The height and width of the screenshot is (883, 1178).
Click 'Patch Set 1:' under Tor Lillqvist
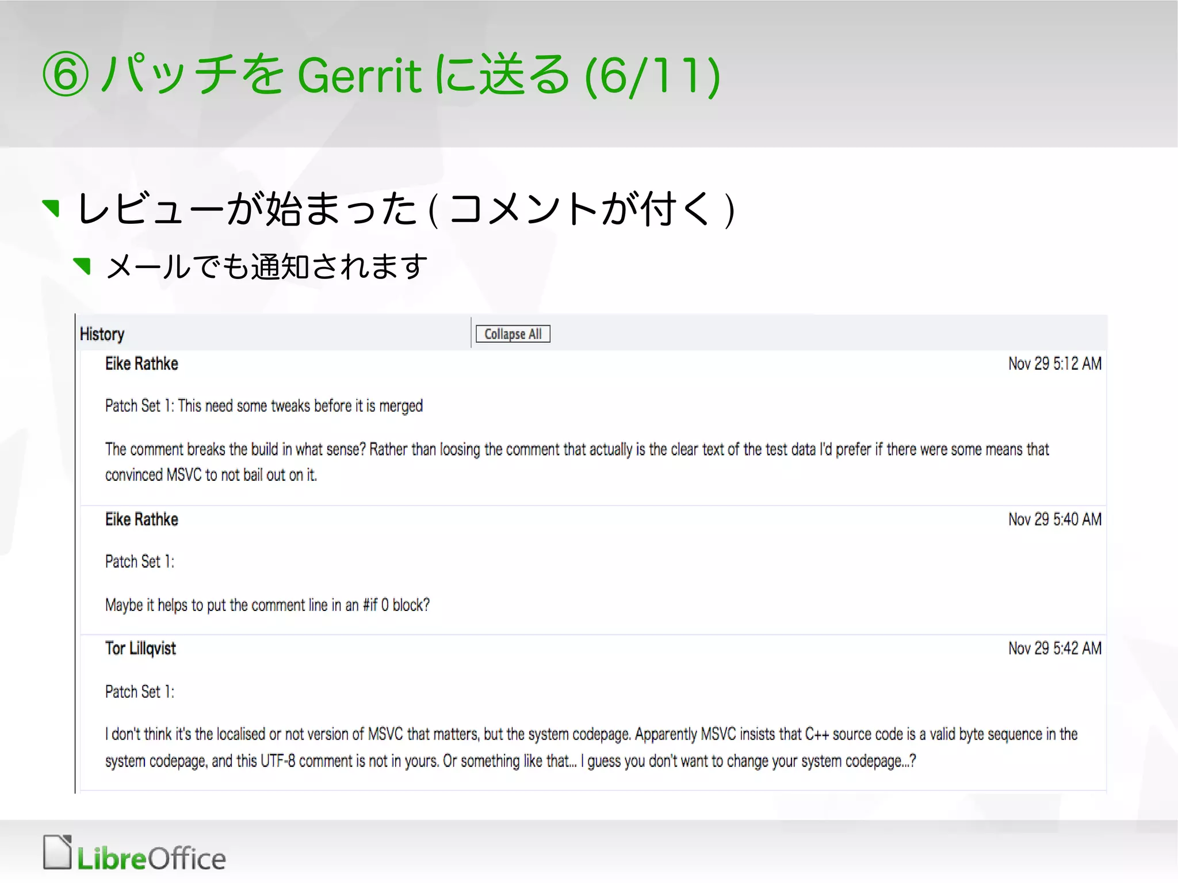140,691
